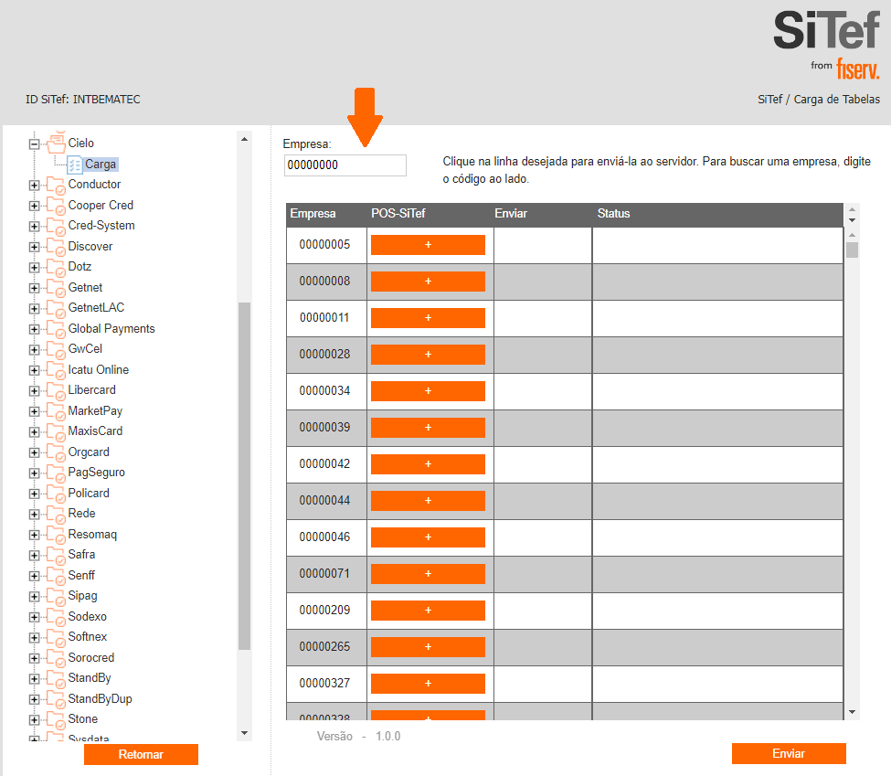Image resolution: width=891 pixels, height=776 pixels.
Task: Click the table scrollbar down arrow
Action: click(852, 712)
